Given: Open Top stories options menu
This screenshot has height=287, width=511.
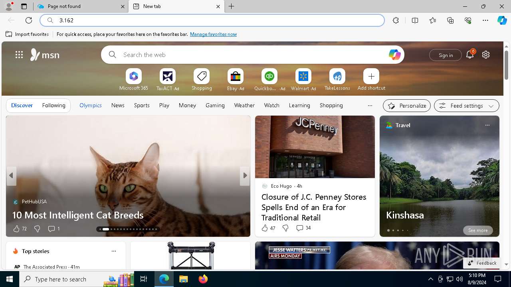Looking at the screenshot, I should [114, 251].
